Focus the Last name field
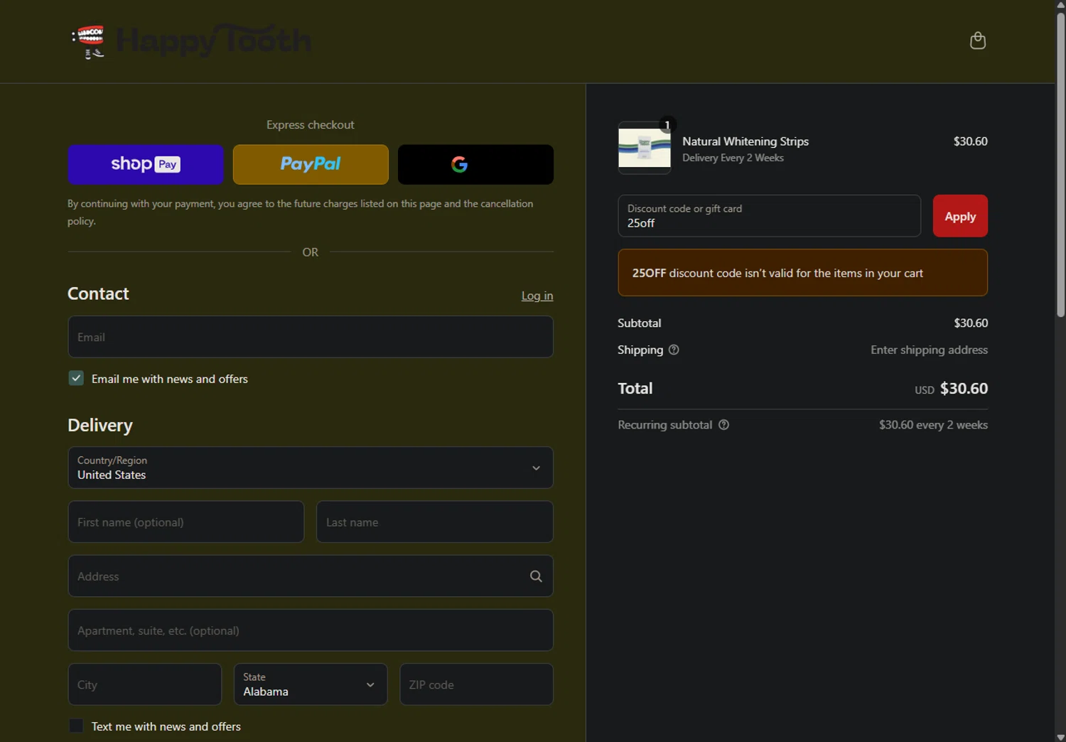The image size is (1066, 742). tap(435, 522)
